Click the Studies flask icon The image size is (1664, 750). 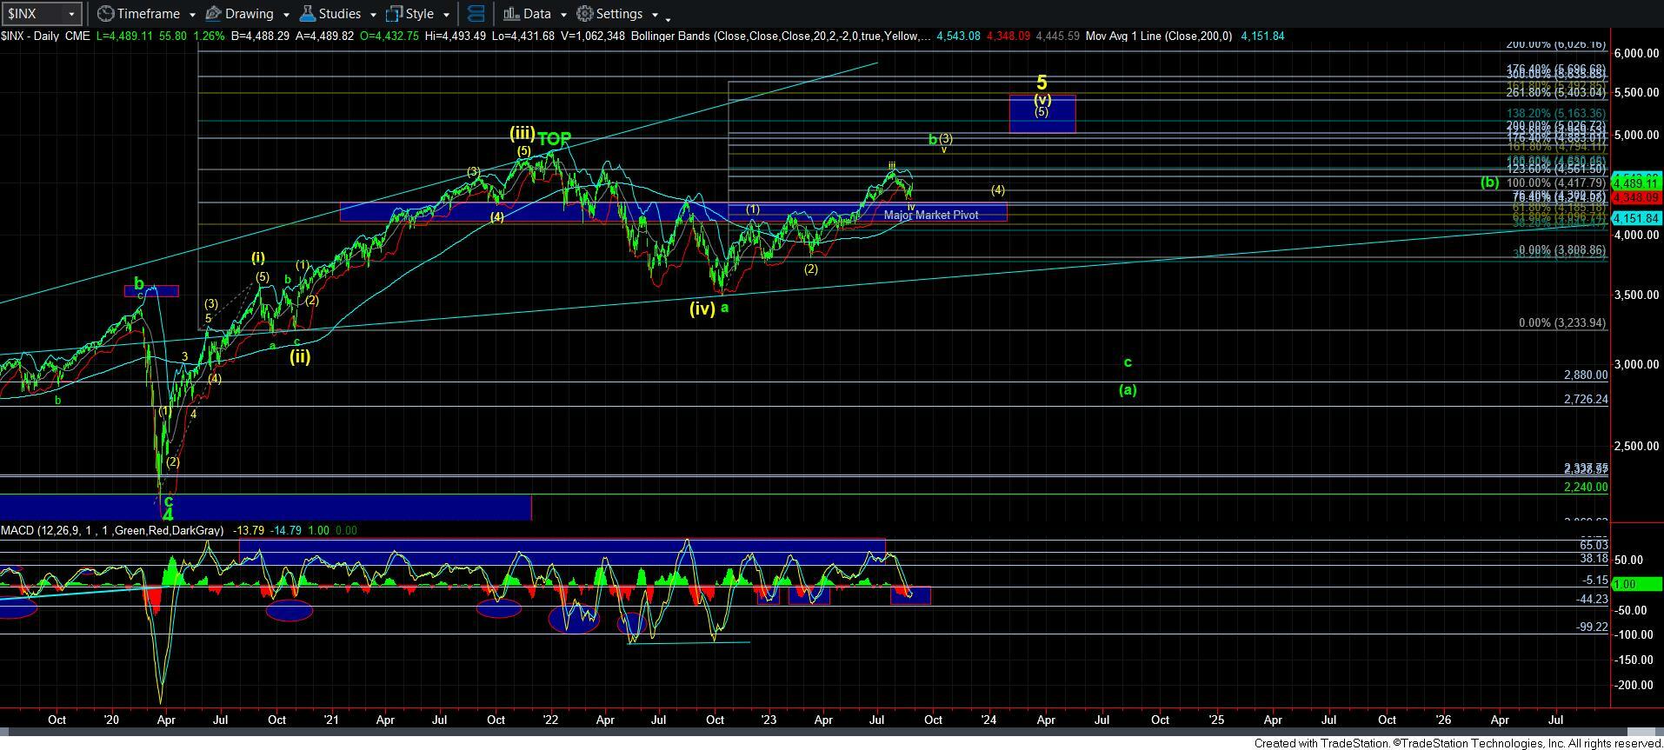tap(307, 14)
